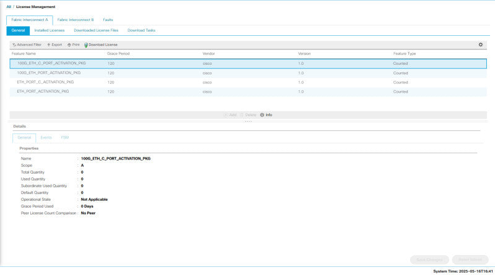Click Counted cell of ETH_PORT_ACTIVATION_PKG row
Viewport: 495px width, 275px height.
click(x=400, y=92)
